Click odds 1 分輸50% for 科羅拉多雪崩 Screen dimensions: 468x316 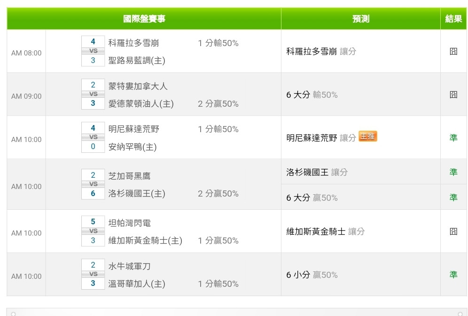pos(218,43)
